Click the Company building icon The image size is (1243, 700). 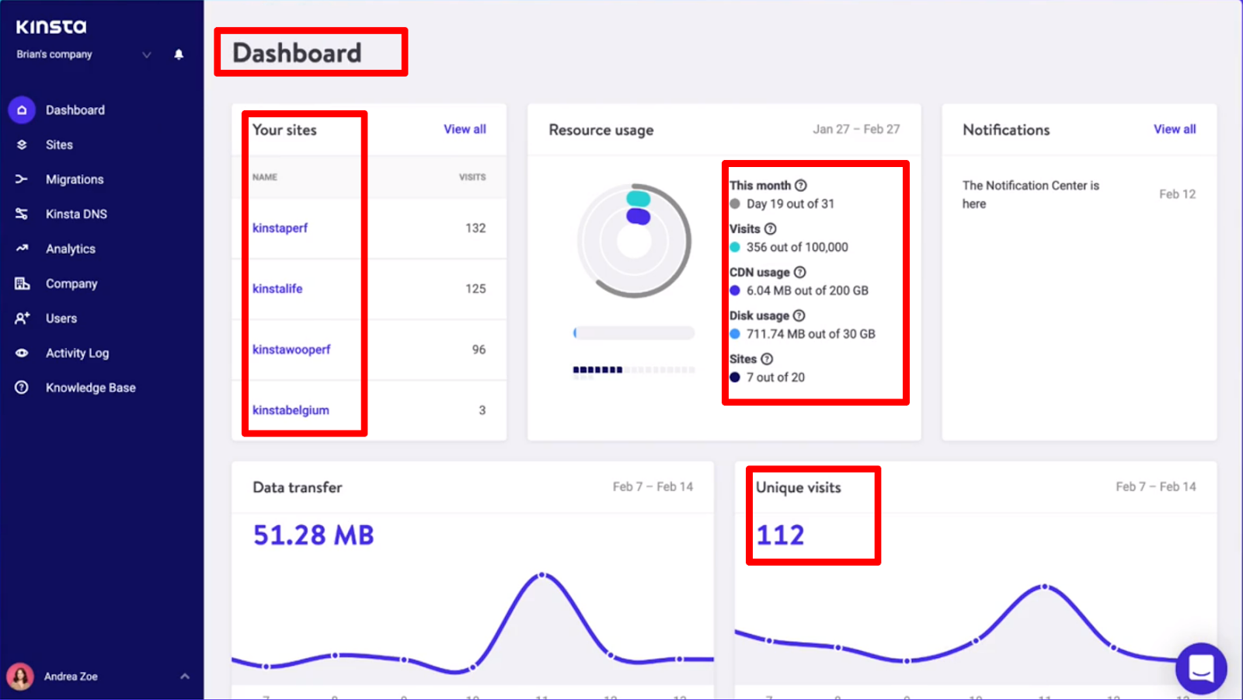pos(22,284)
